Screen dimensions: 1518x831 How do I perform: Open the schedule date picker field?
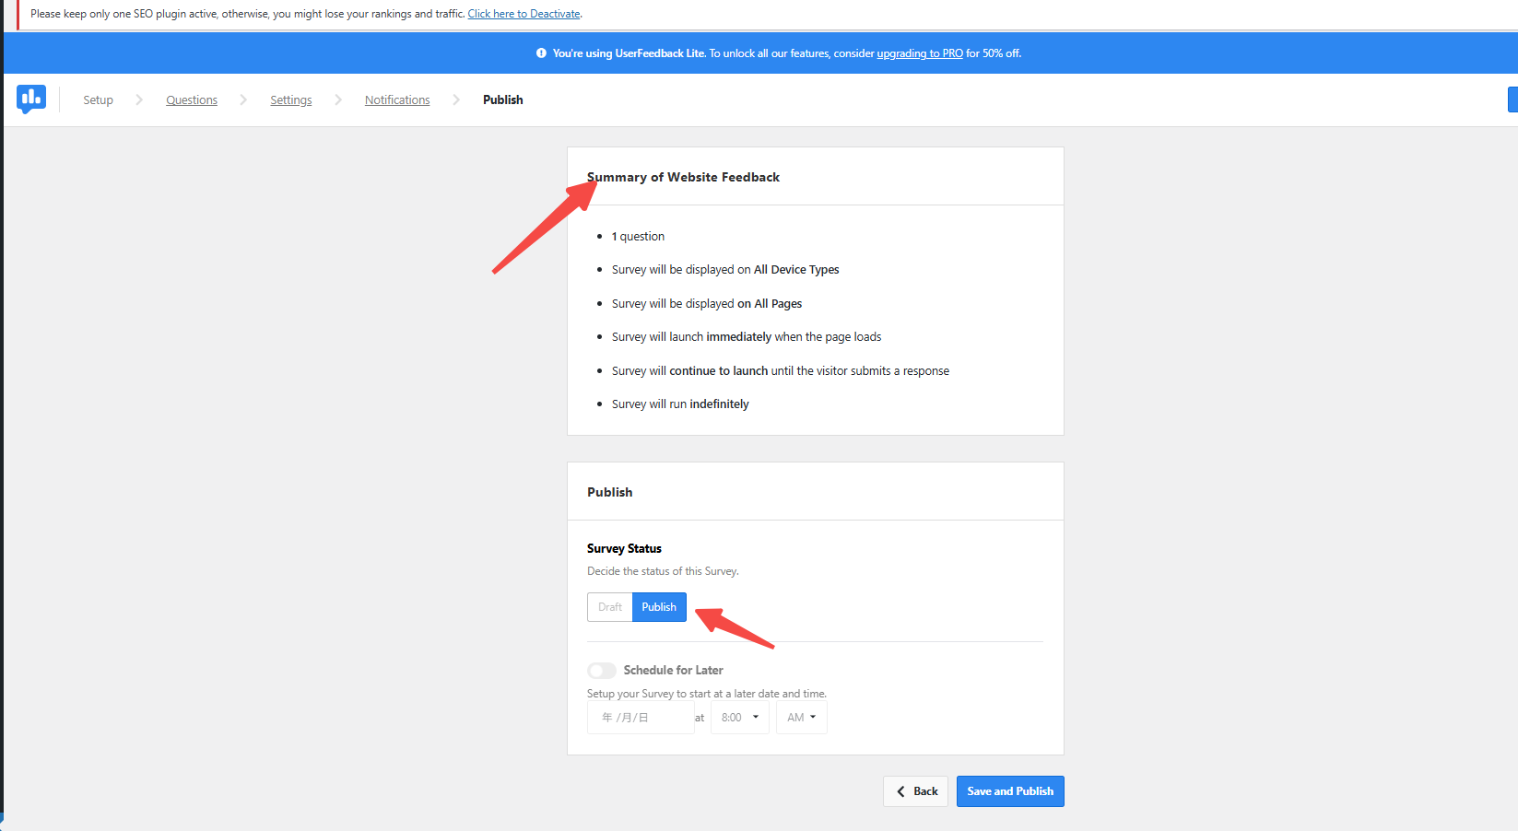[641, 717]
